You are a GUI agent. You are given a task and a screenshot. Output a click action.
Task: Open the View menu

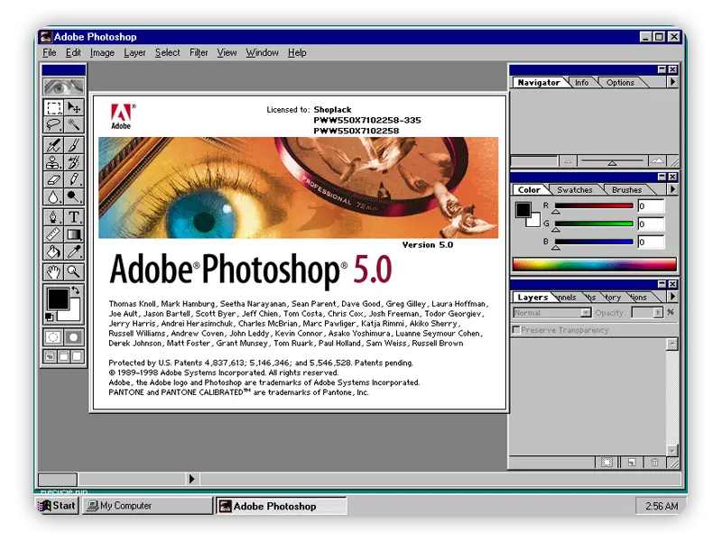tap(227, 52)
